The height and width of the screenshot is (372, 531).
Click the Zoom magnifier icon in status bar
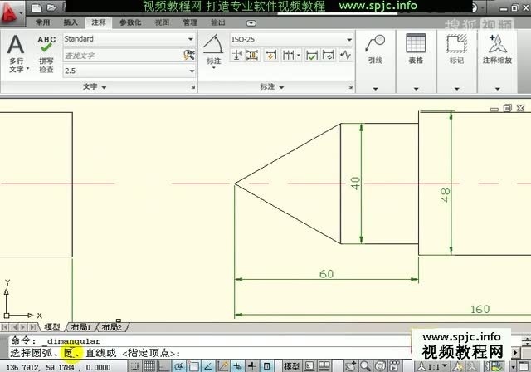(x=365, y=366)
